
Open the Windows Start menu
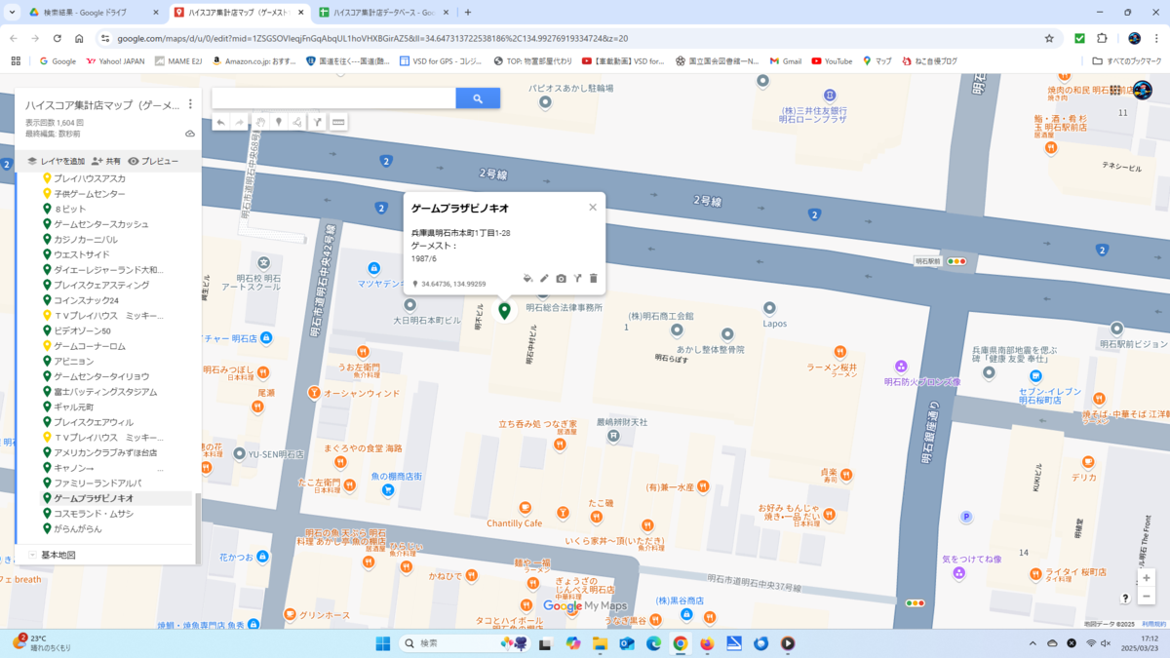point(383,643)
